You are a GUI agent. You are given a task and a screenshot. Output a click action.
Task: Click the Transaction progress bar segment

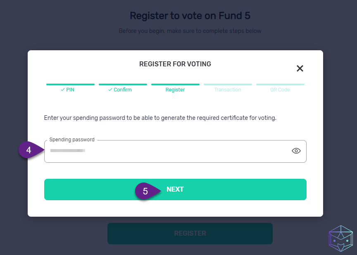228,84
